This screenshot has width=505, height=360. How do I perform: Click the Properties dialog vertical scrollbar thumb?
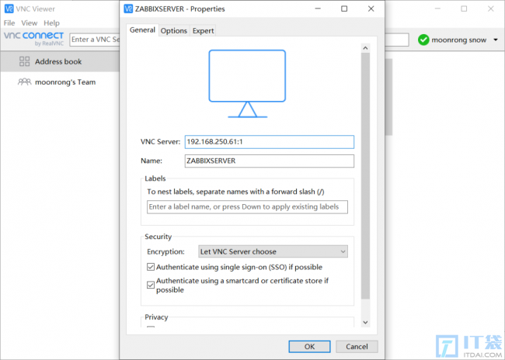pyautogui.click(x=365, y=175)
